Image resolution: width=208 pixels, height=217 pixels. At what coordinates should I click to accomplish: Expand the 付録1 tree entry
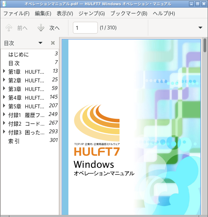[4, 114]
